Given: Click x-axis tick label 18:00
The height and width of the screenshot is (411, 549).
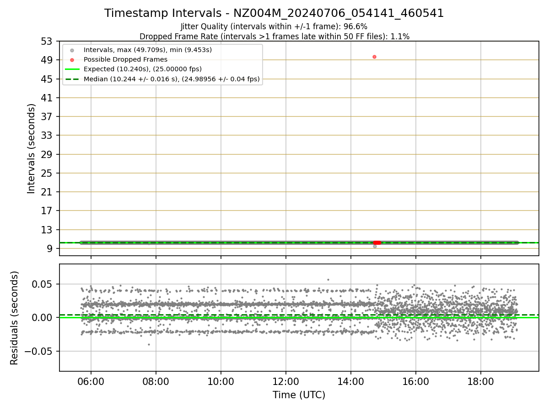Looking at the screenshot, I should point(481,381).
